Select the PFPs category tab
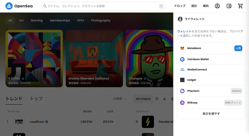The height and width of the screenshot is (136, 249). pos(81,21)
